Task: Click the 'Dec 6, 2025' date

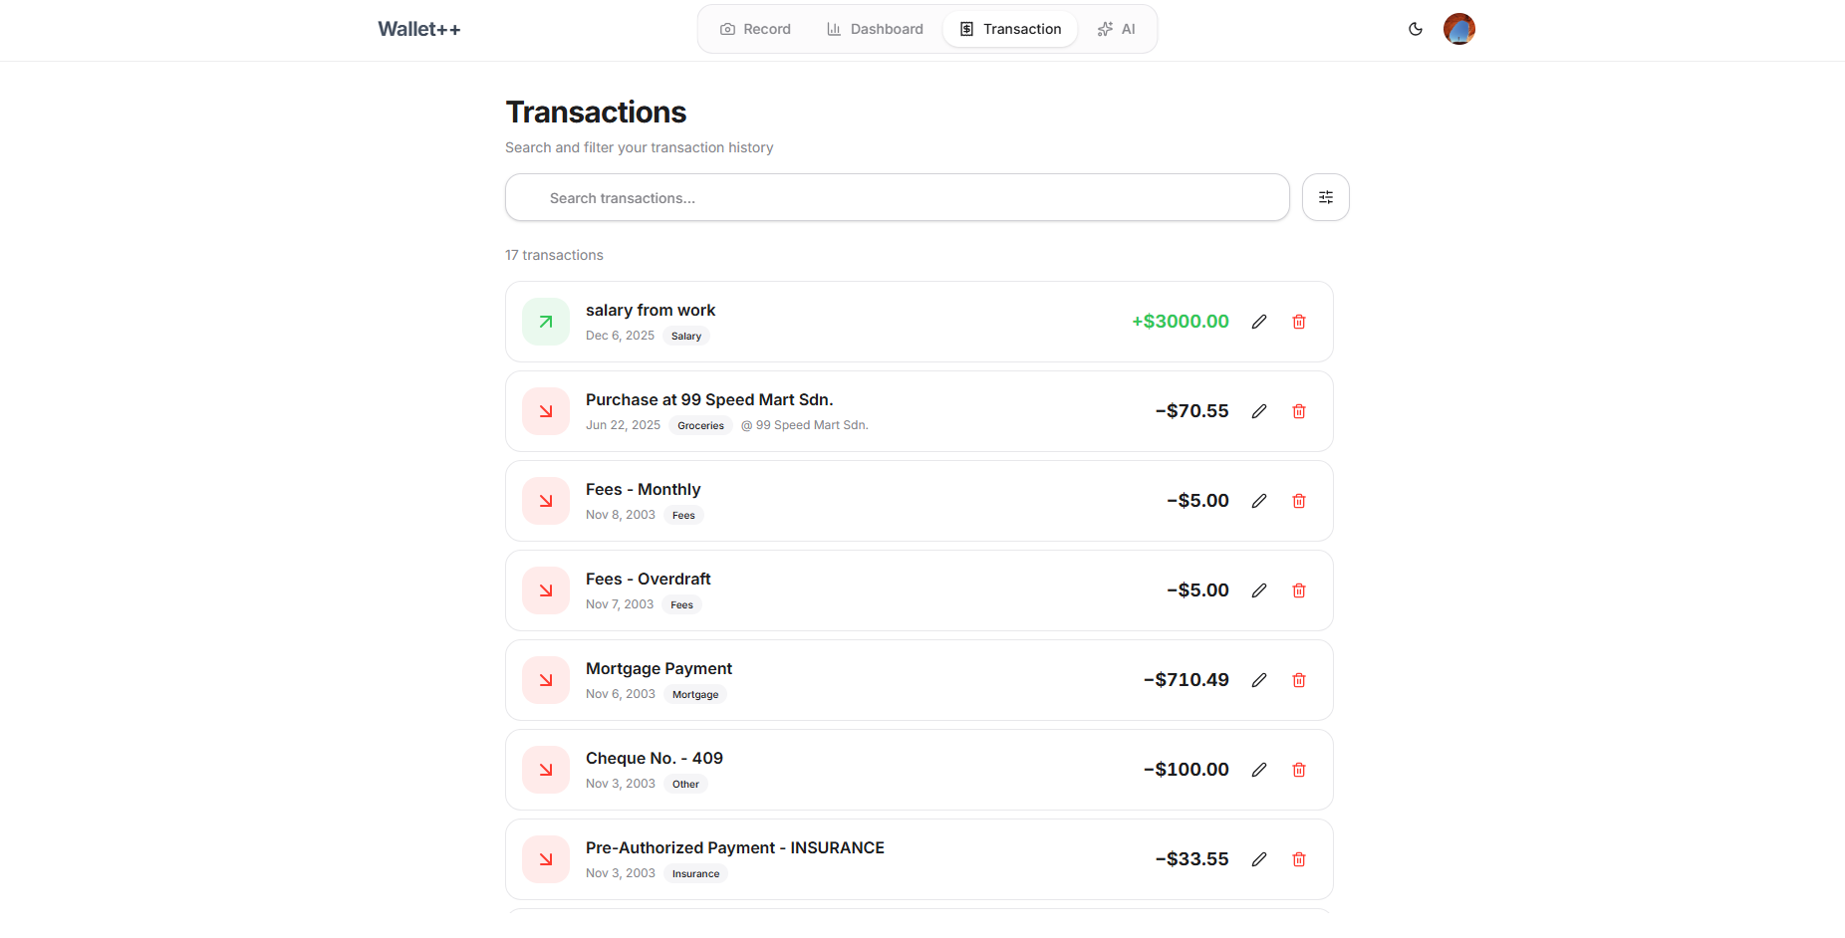Action: point(620,336)
